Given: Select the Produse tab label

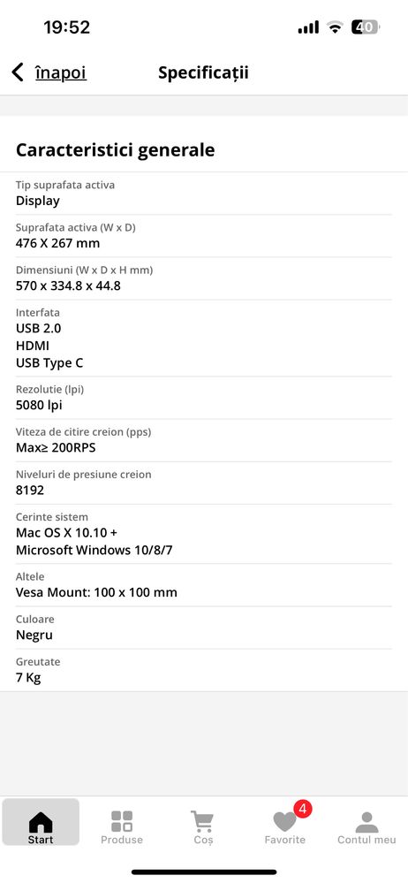Looking at the screenshot, I should point(122,840).
